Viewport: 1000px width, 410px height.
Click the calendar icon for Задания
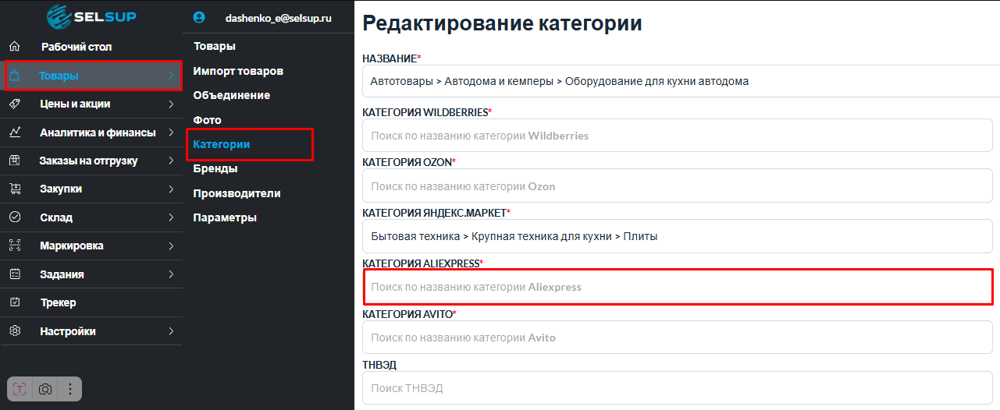tap(14, 274)
